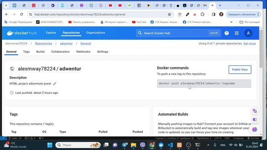Open Windows Start menu
This screenshot has width=267, height=150.
click(x=50, y=145)
